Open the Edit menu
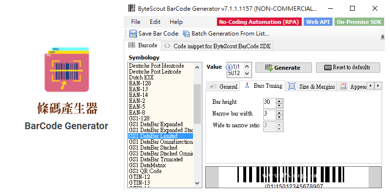This screenshot has width=390, height=195. pyautogui.click(x=155, y=22)
